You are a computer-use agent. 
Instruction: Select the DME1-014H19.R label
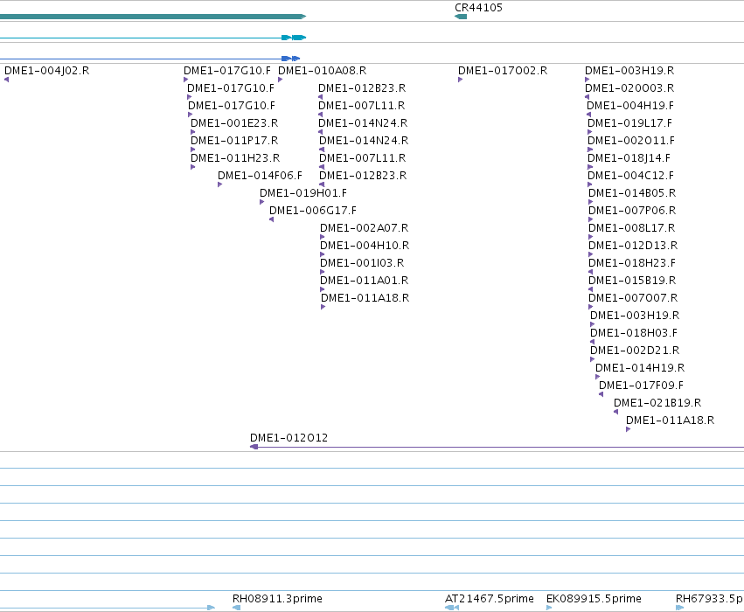[x=640, y=368]
